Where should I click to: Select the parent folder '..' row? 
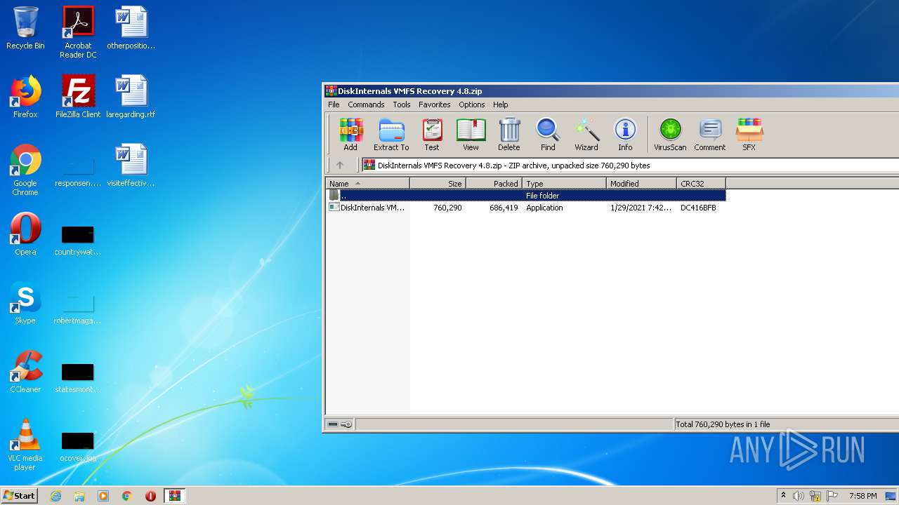pyautogui.click(x=526, y=196)
